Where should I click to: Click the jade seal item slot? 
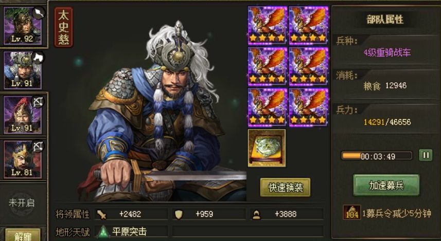(x=267, y=148)
